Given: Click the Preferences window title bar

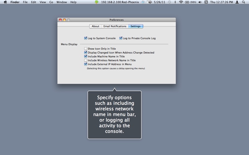Looking at the screenshot, I should [x=116, y=20].
